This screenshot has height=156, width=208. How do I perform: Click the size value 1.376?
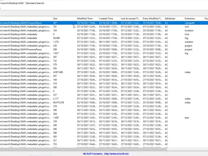point(56,42)
